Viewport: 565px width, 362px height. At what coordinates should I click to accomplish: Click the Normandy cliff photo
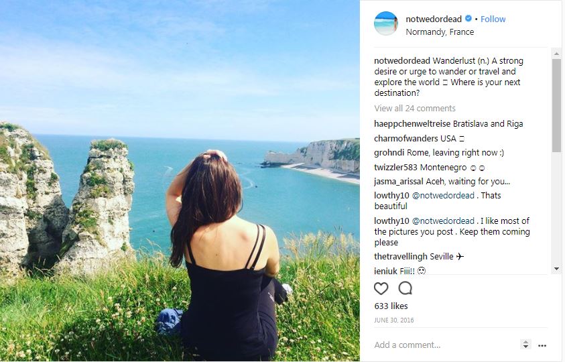click(180, 181)
